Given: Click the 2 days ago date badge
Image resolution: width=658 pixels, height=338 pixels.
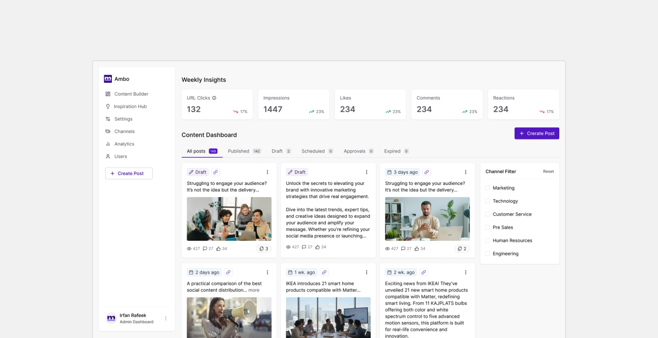Looking at the screenshot, I should (204, 272).
